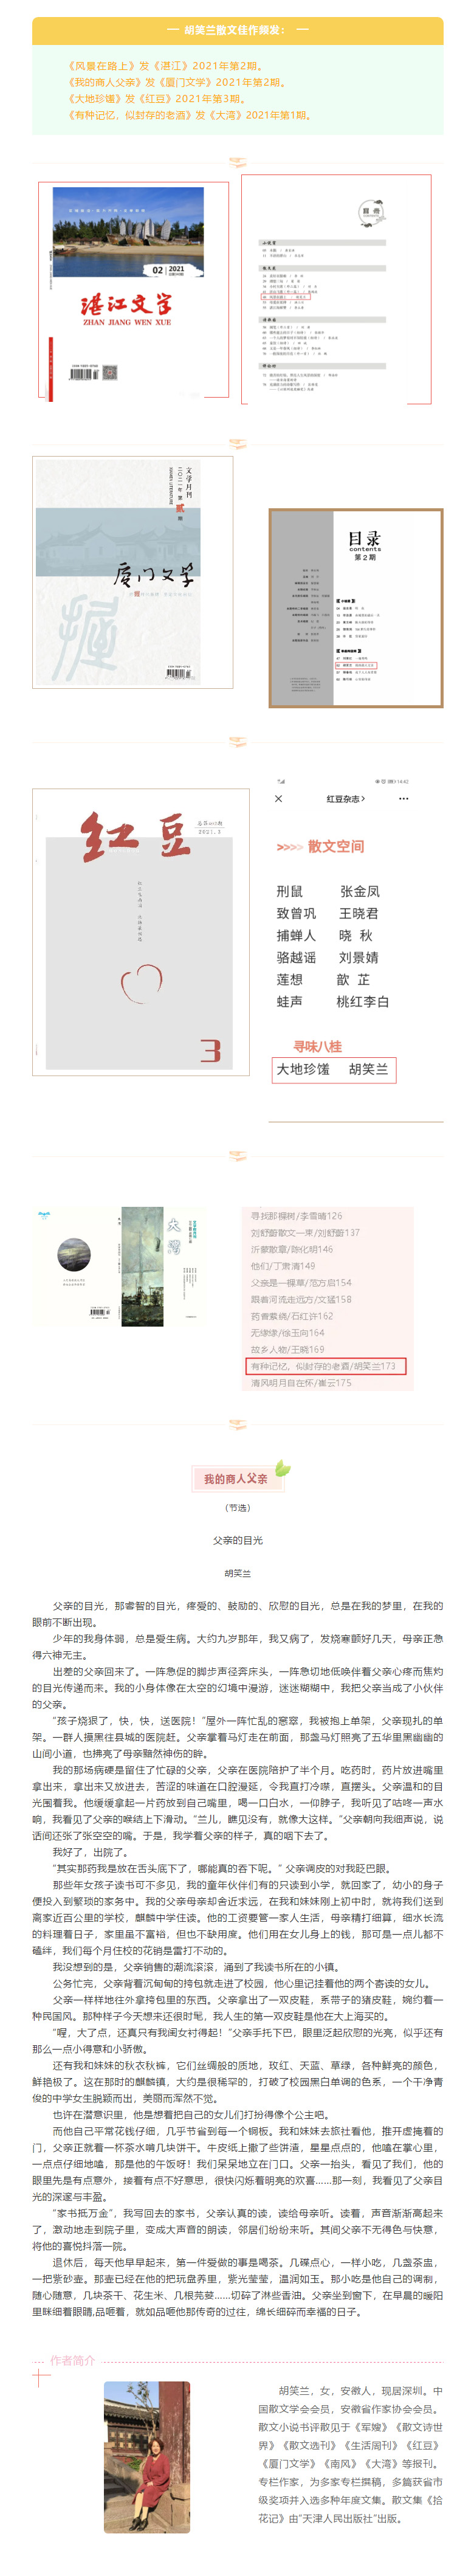Select 故乡人物/王晓 entry in contents list

(x=287, y=1349)
